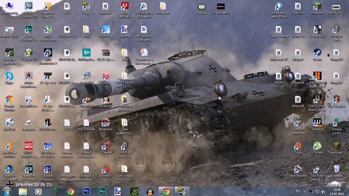Open the uTorrent shortcut
Image resolution: width=349 pixels, height=196 pixels.
(x=317, y=148)
